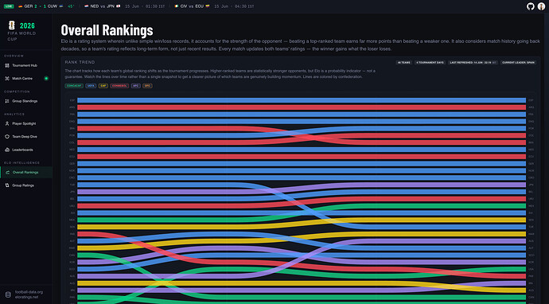
Task: Select Spain's blue rank line
Action: [302, 100]
